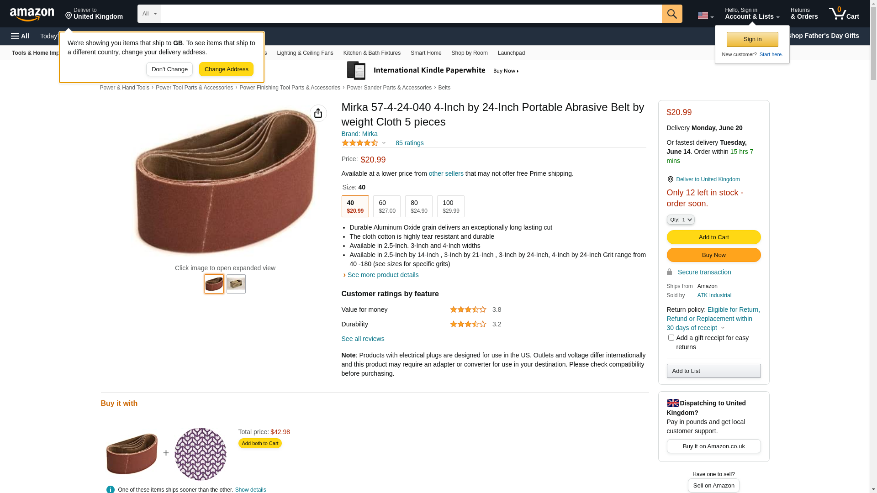
Task: Click the search text field
Action: pos(411,14)
